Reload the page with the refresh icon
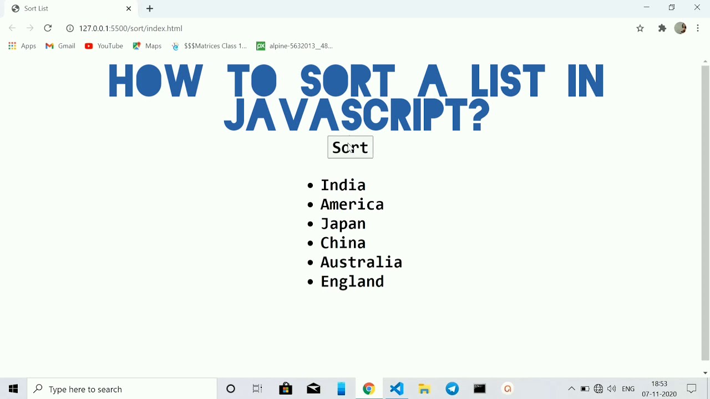710x399 pixels. tap(48, 28)
